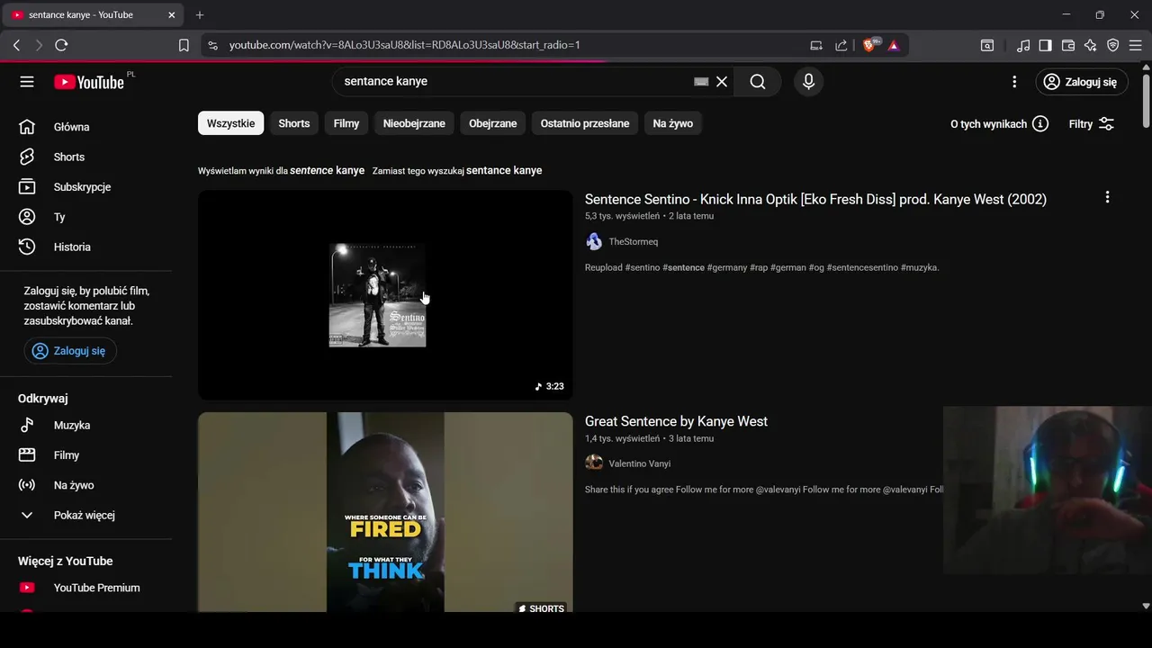Submit search with the magnifier button

point(758,82)
